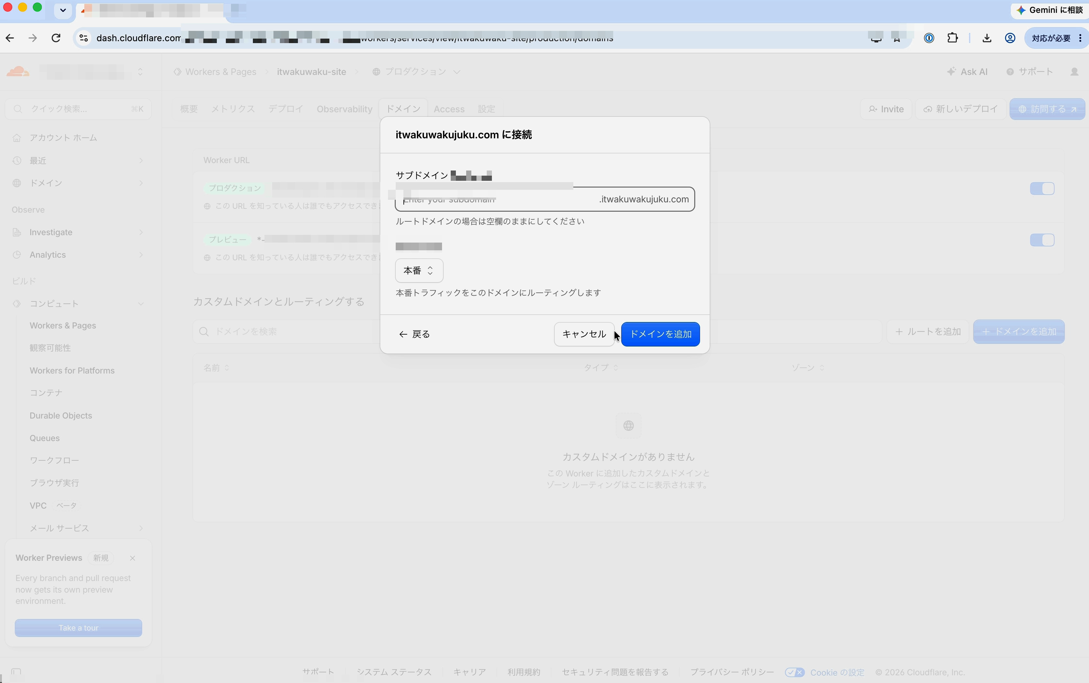Switch to the Access tab

coord(449,109)
